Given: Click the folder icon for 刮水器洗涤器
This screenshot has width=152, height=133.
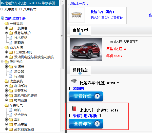Looking at the screenshot, I should [11, 129].
